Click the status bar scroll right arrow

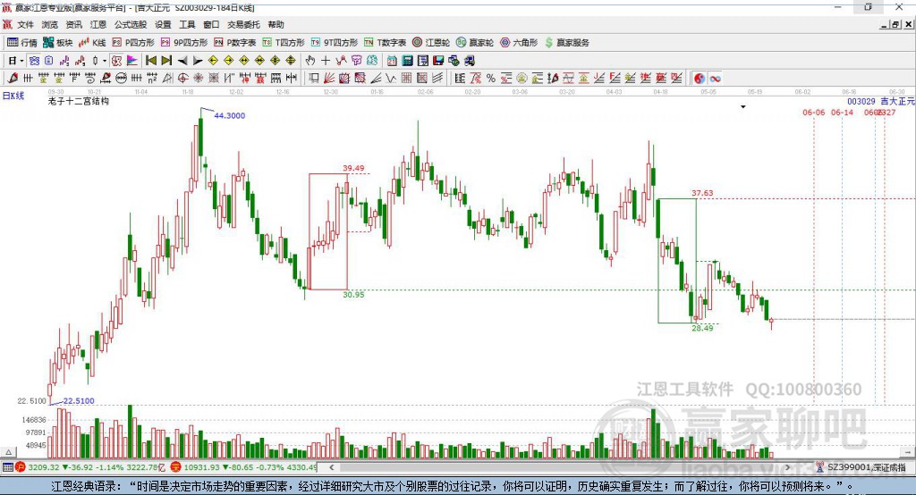(787, 467)
